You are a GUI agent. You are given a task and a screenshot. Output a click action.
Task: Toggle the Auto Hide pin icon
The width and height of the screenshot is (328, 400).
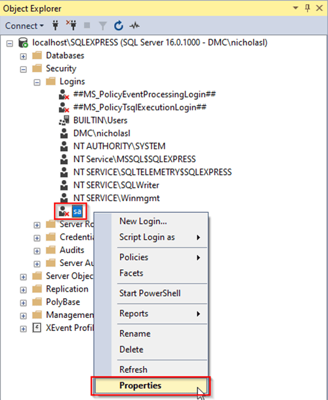(308, 8)
